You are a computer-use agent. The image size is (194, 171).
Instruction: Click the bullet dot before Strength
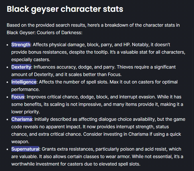pos(7,45)
